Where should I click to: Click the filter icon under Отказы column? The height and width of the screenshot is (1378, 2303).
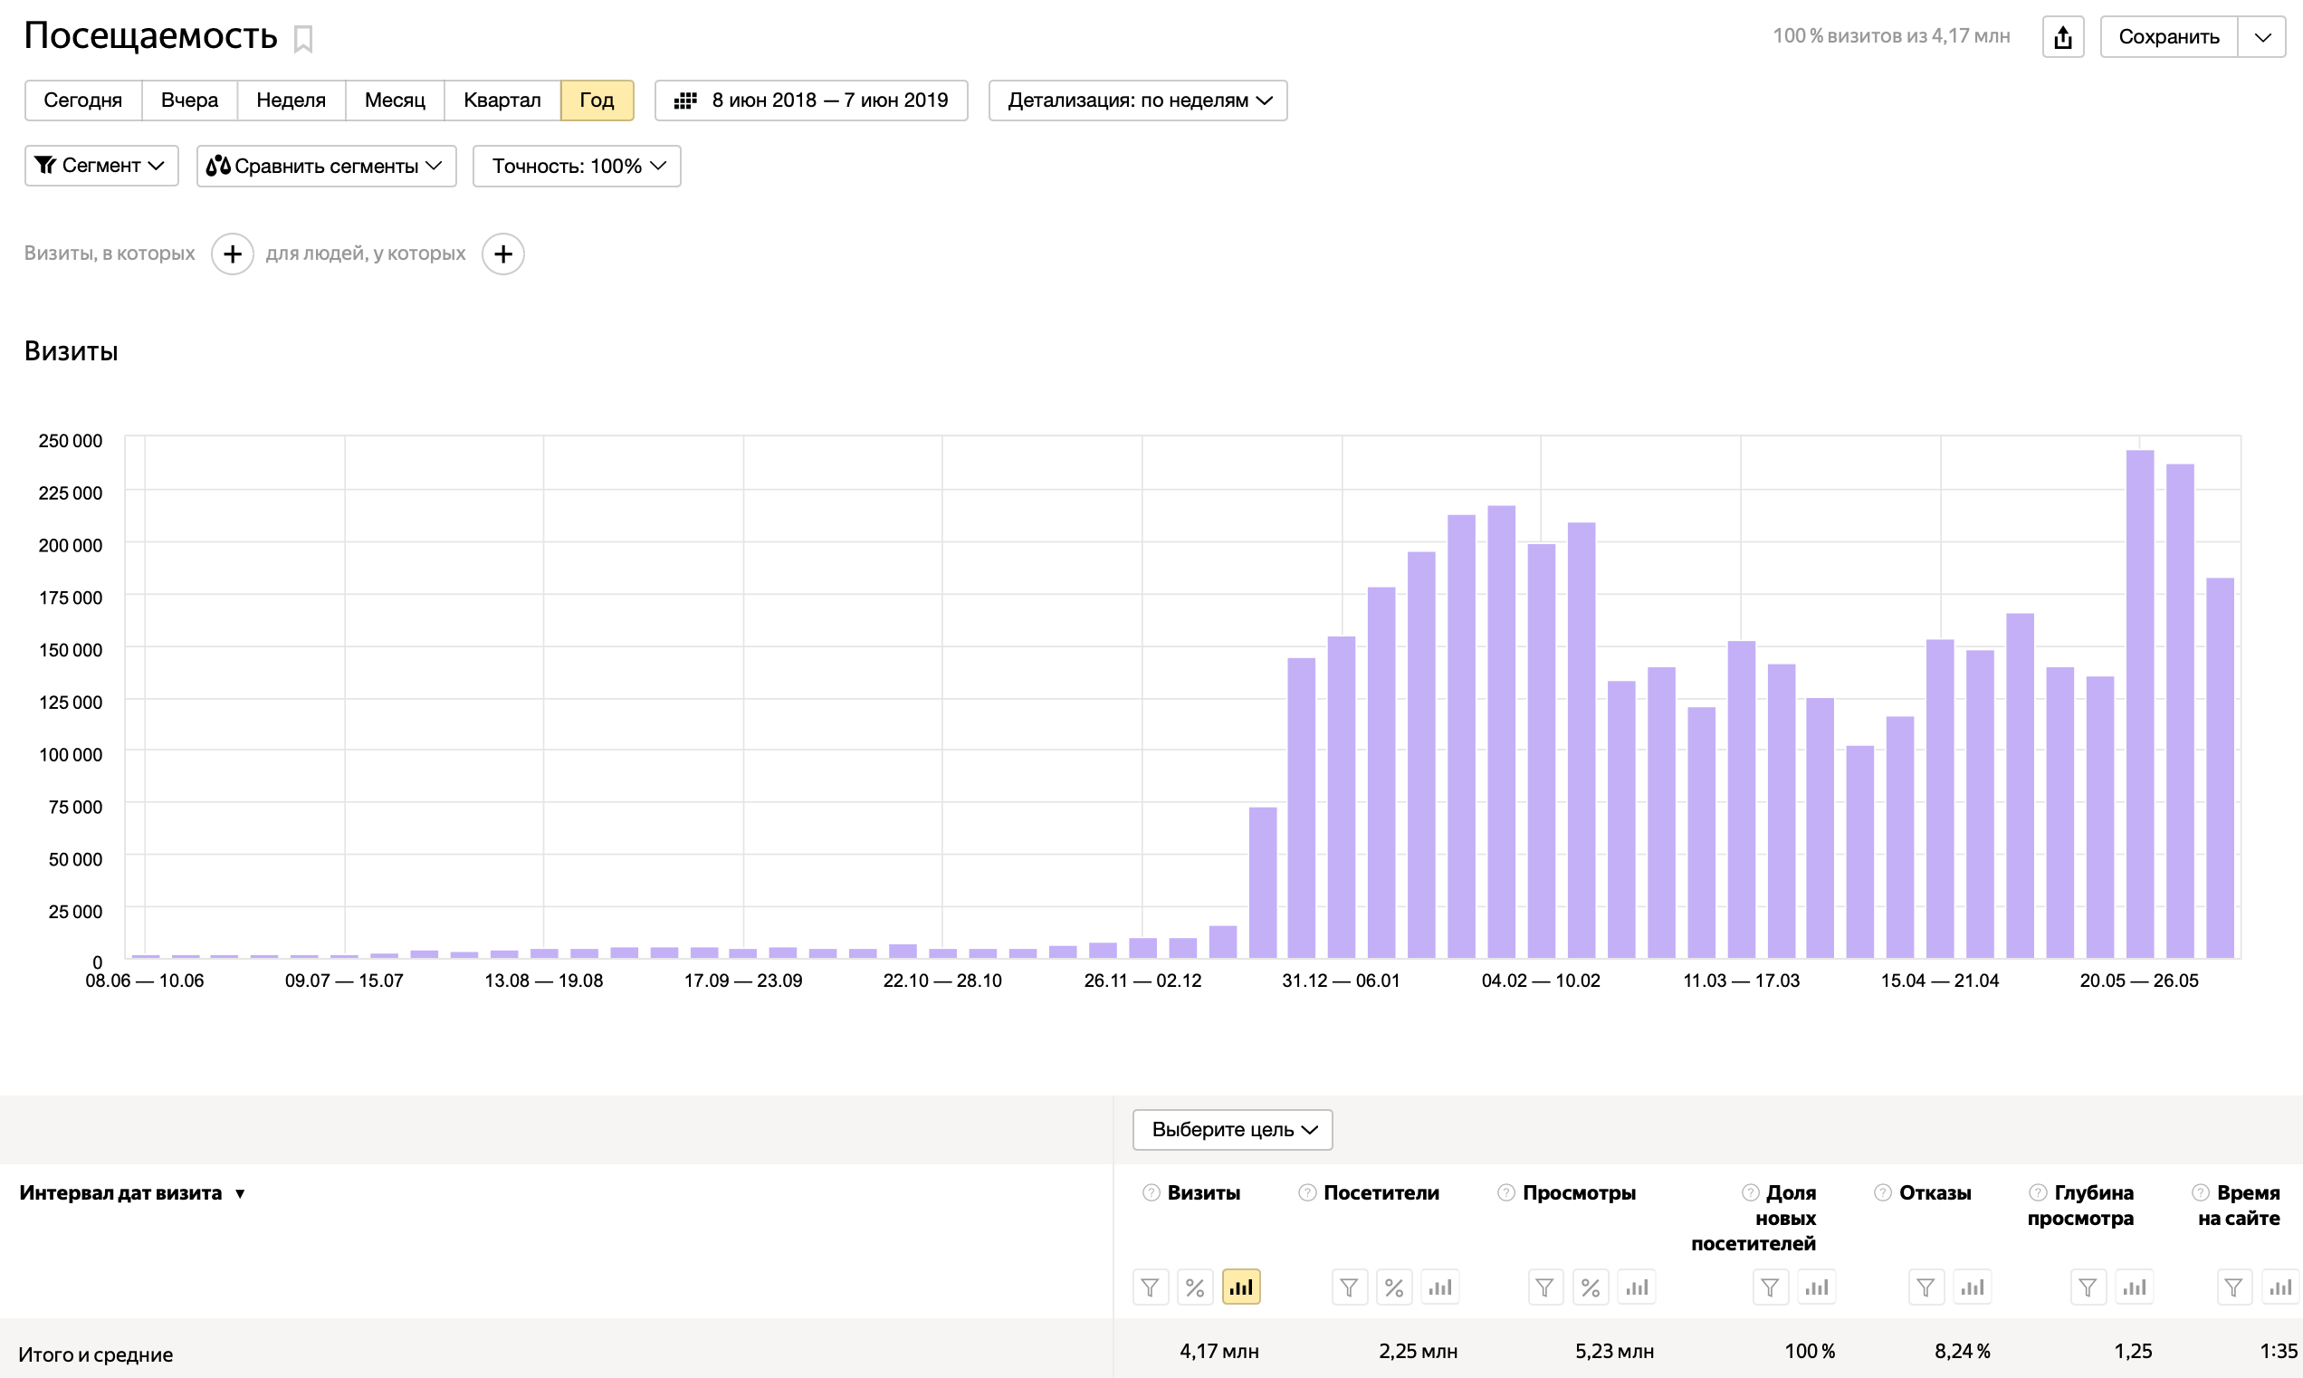click(x=1926, y=1287)
